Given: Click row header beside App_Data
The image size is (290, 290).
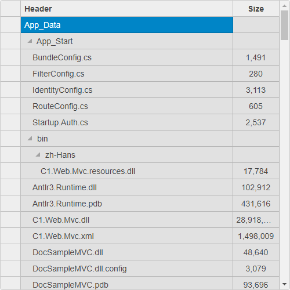Looking at the screenshot, I should [x=10, y=25].
